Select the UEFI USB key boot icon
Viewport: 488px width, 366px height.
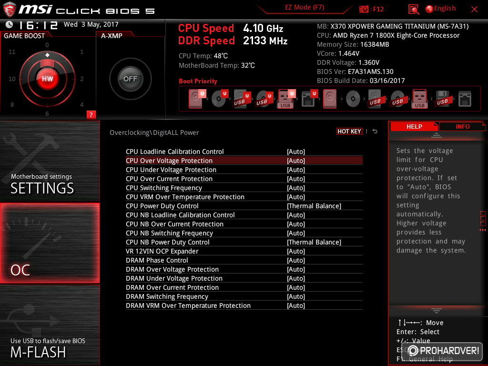(x=286, y=99)
